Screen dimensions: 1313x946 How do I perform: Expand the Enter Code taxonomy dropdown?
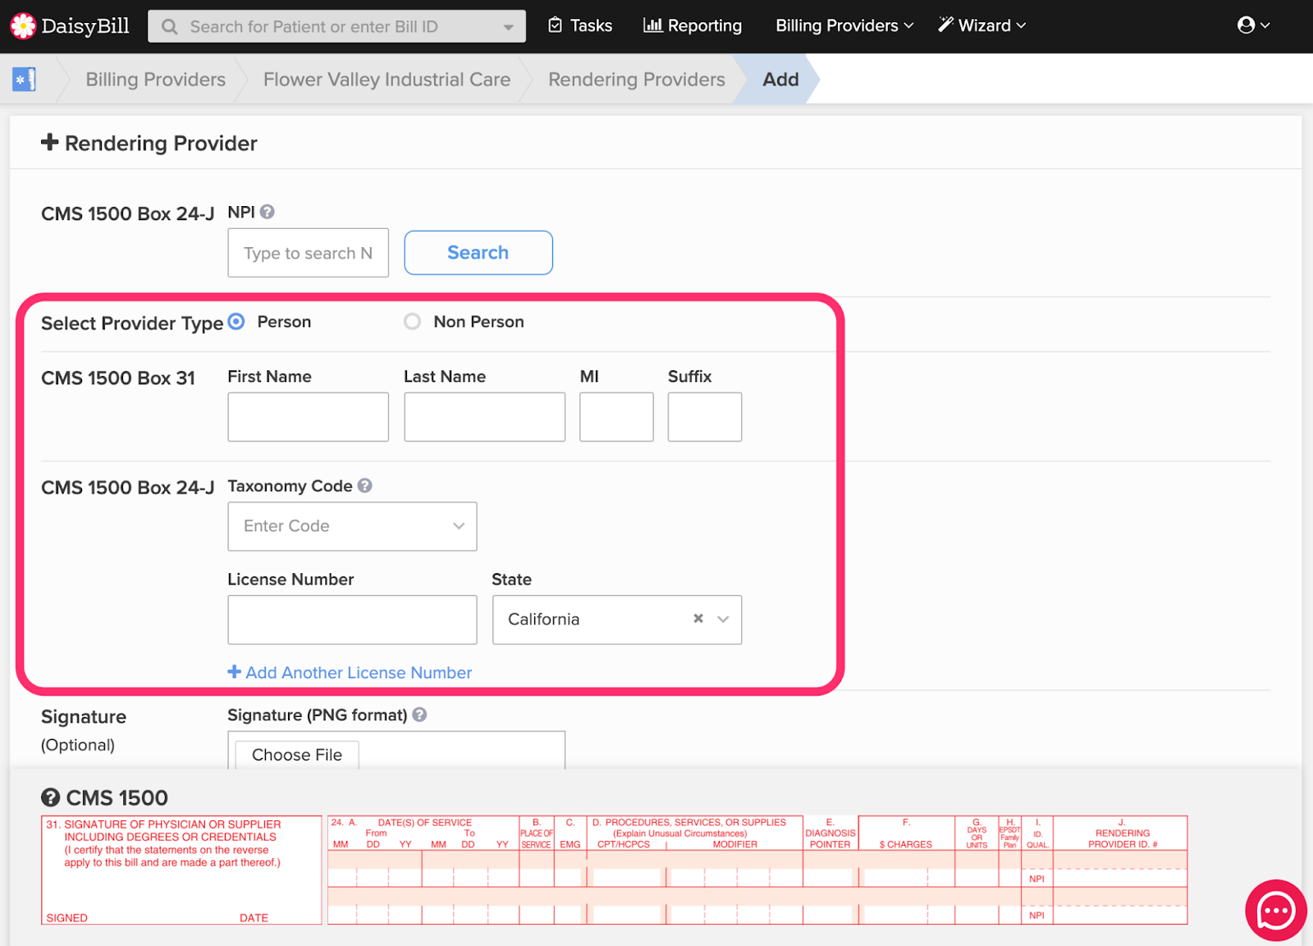tap(458, 526)
